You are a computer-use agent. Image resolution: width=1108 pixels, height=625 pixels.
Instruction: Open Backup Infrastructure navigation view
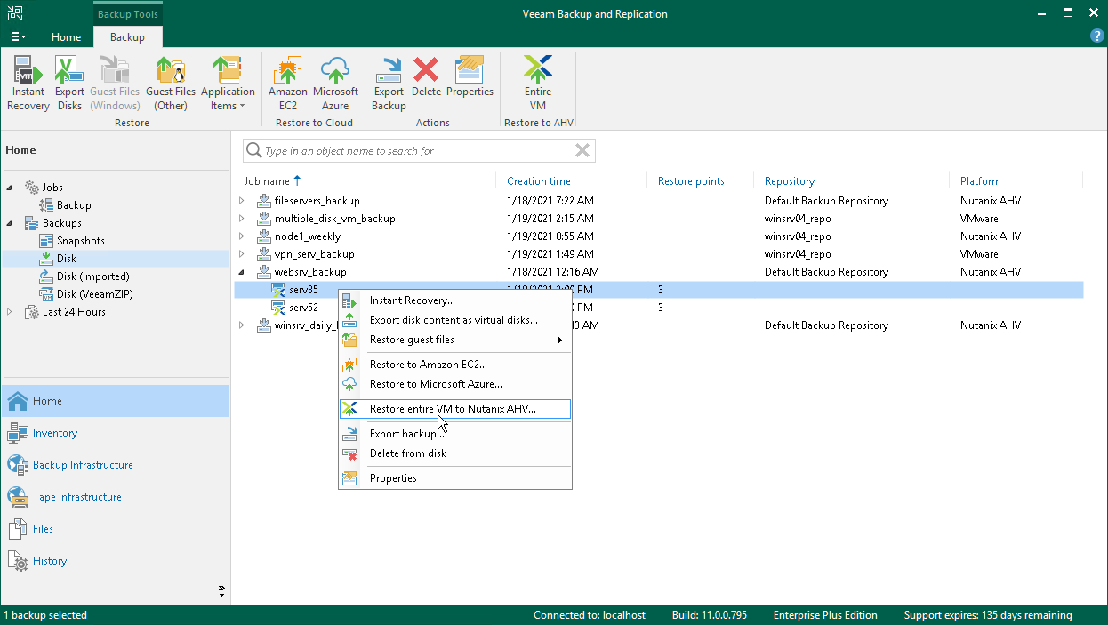click(x=82, y=465)
